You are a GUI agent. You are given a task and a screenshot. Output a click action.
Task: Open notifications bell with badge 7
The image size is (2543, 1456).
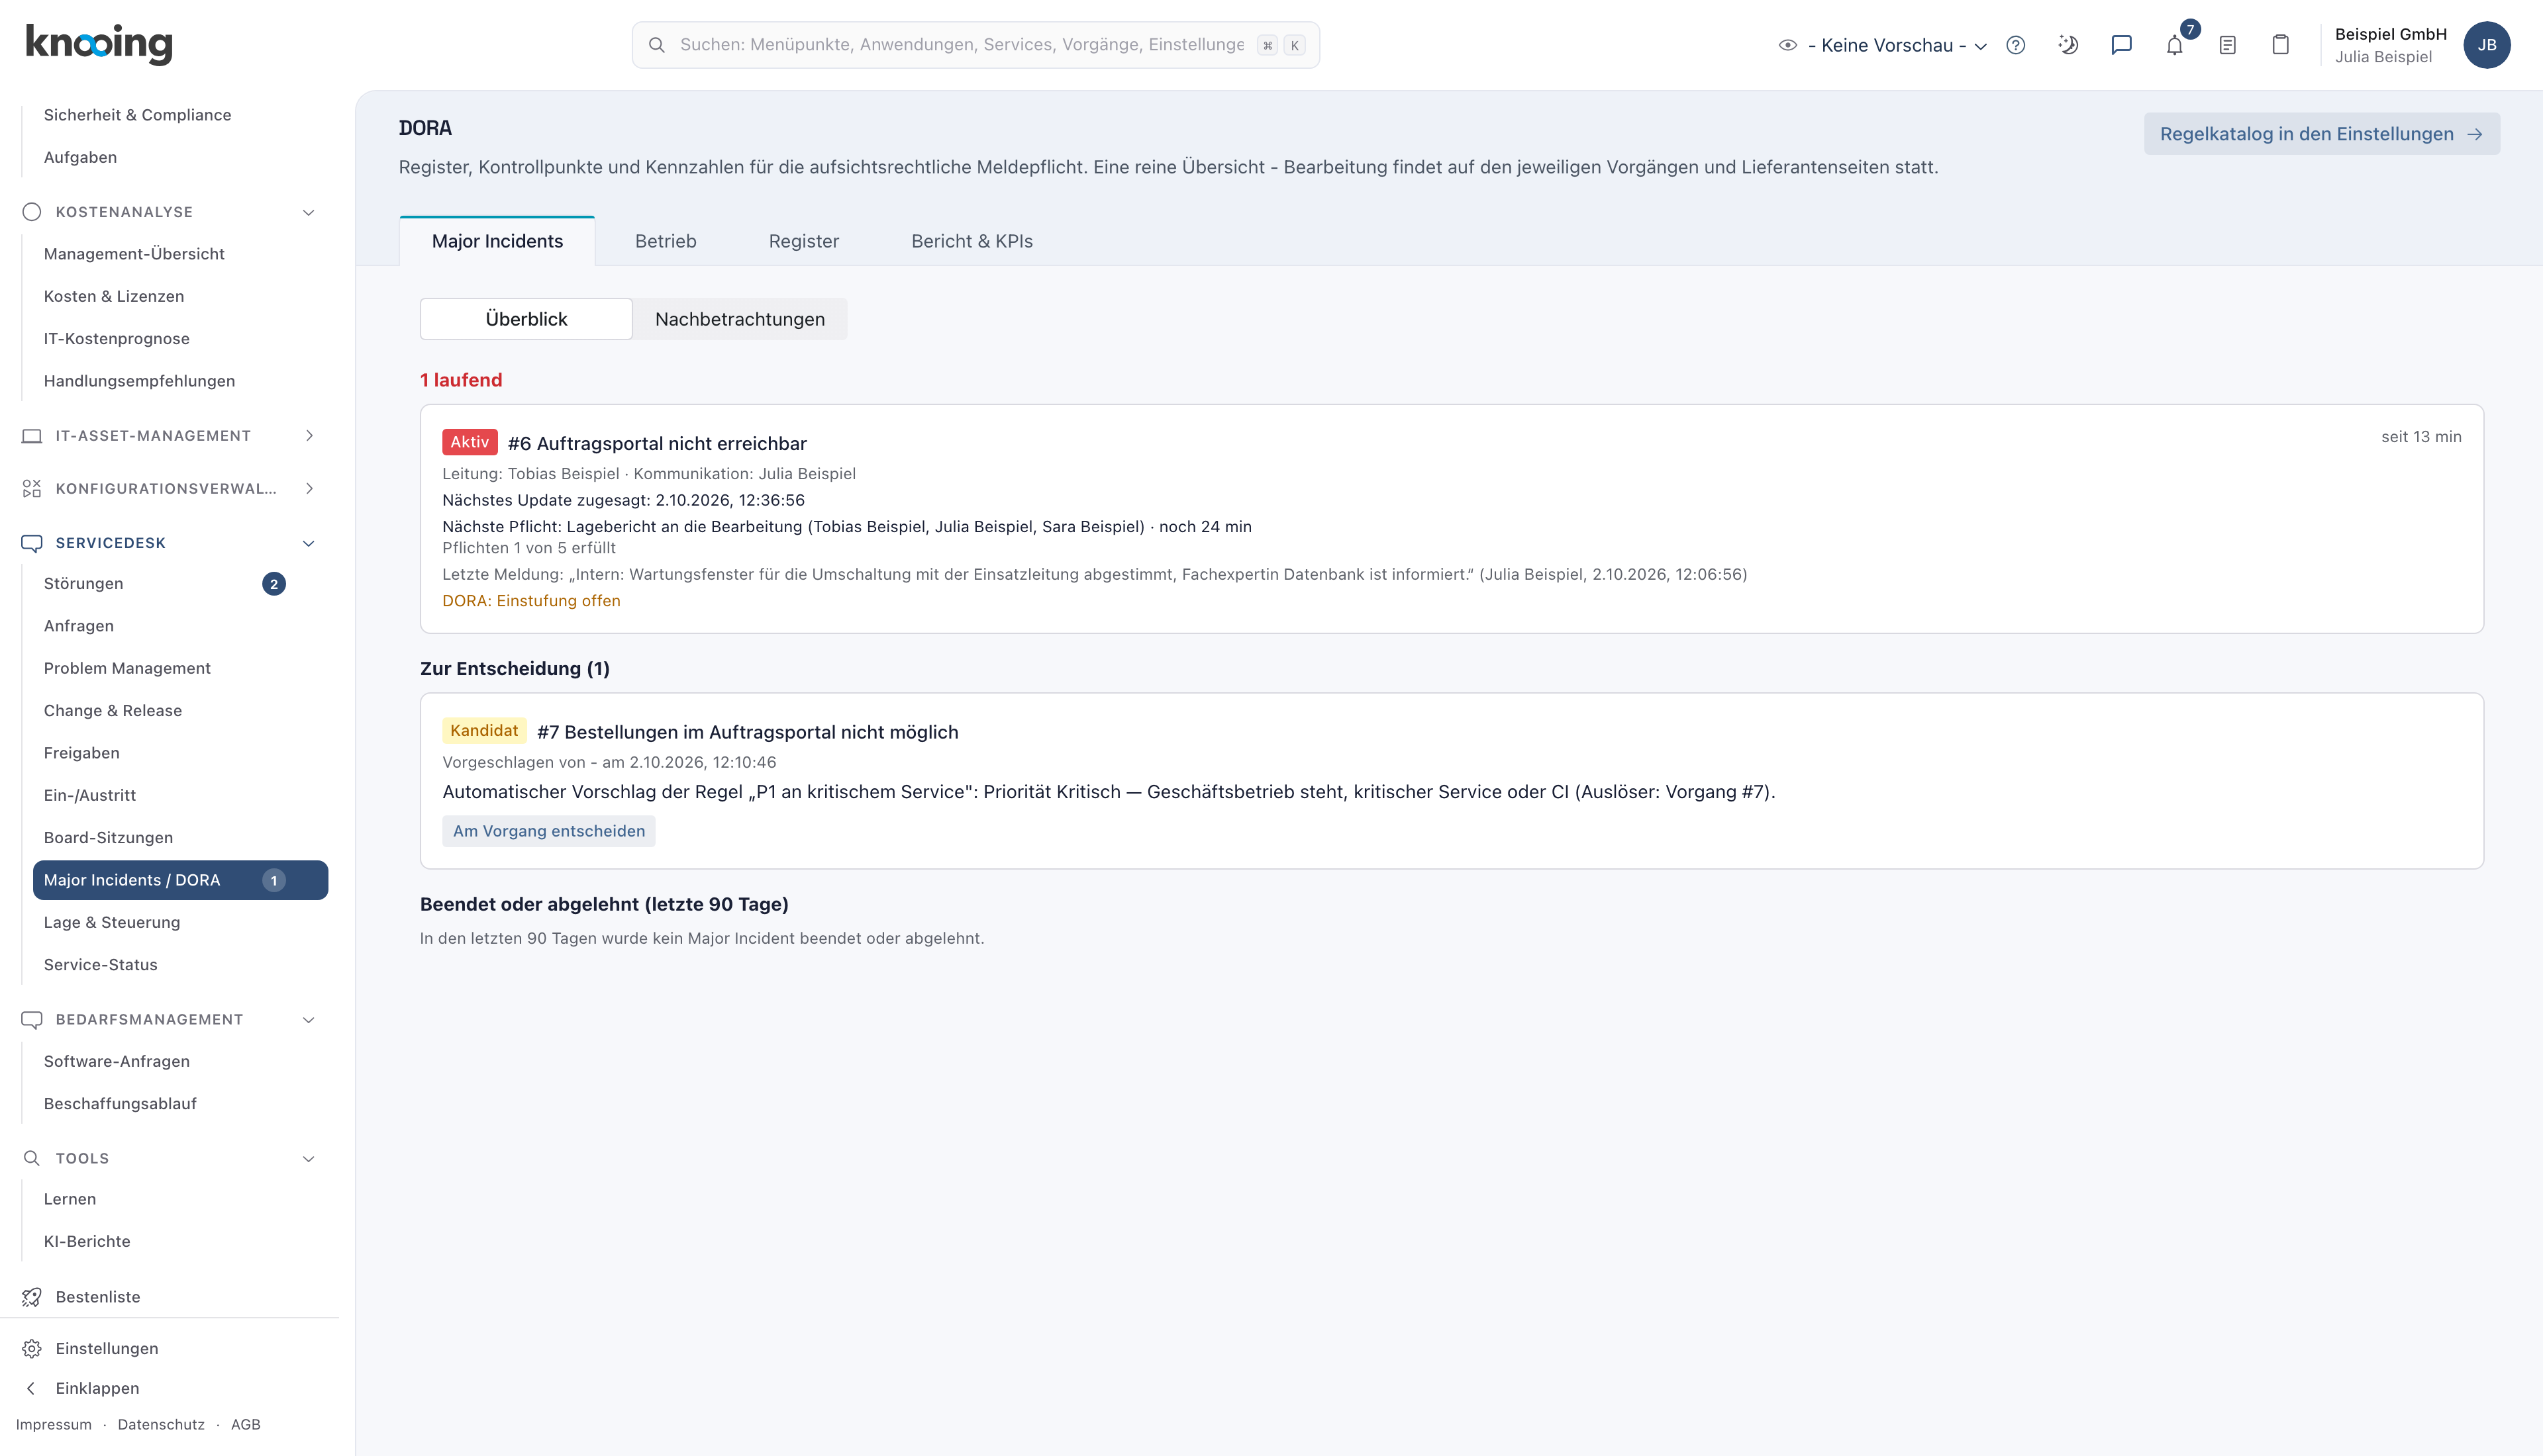click(2175, 45)
